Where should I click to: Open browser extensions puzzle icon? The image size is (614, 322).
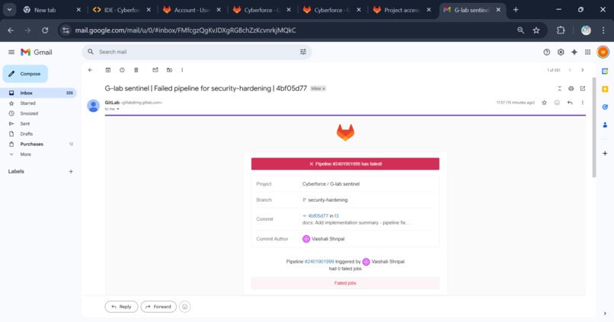pos(561,30)
